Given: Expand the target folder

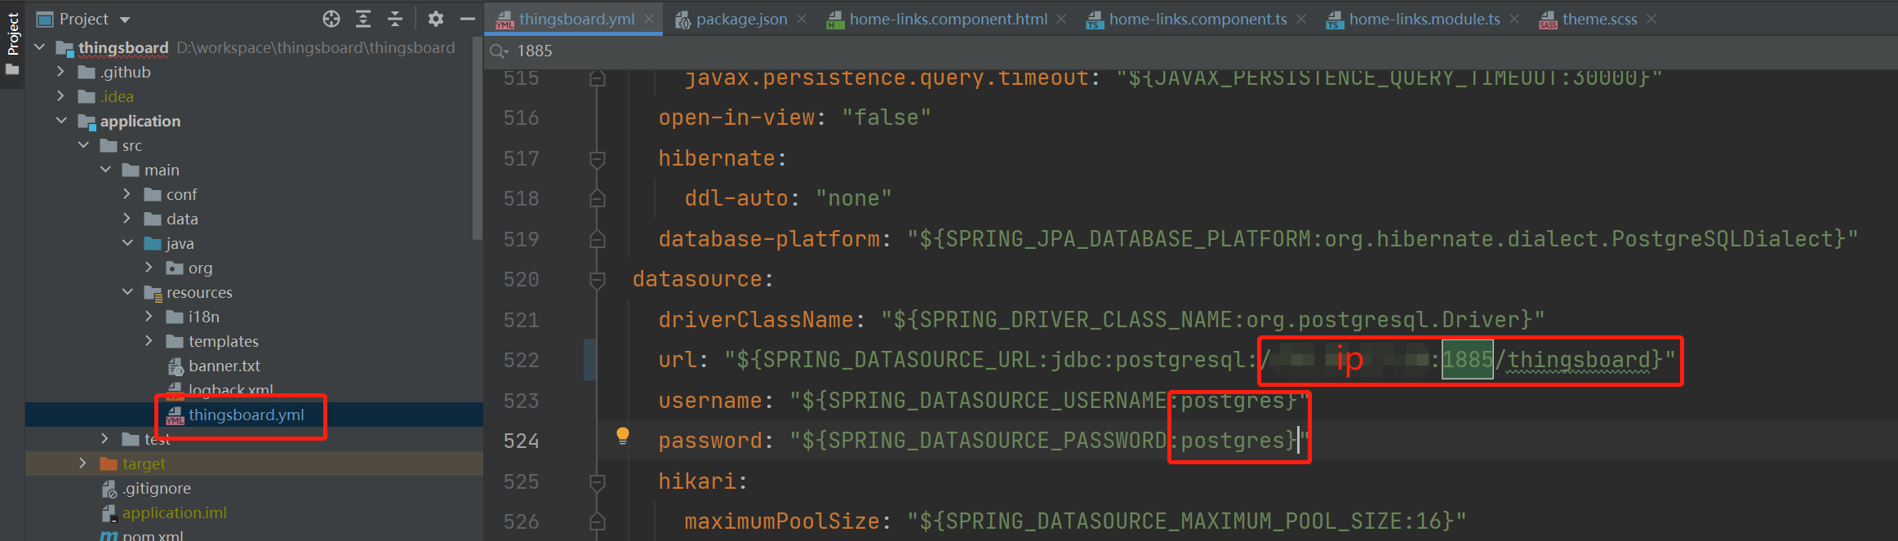Looking at the screenshot, I should [83, 463].
